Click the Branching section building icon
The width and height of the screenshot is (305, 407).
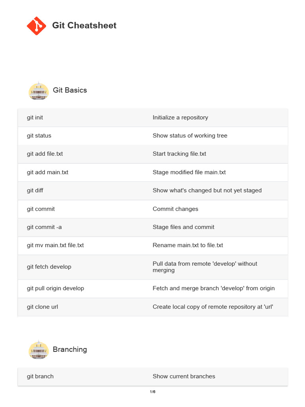click(39, 350)
